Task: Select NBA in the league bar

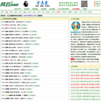Action: pyautogui.click(x=81, y=12)
